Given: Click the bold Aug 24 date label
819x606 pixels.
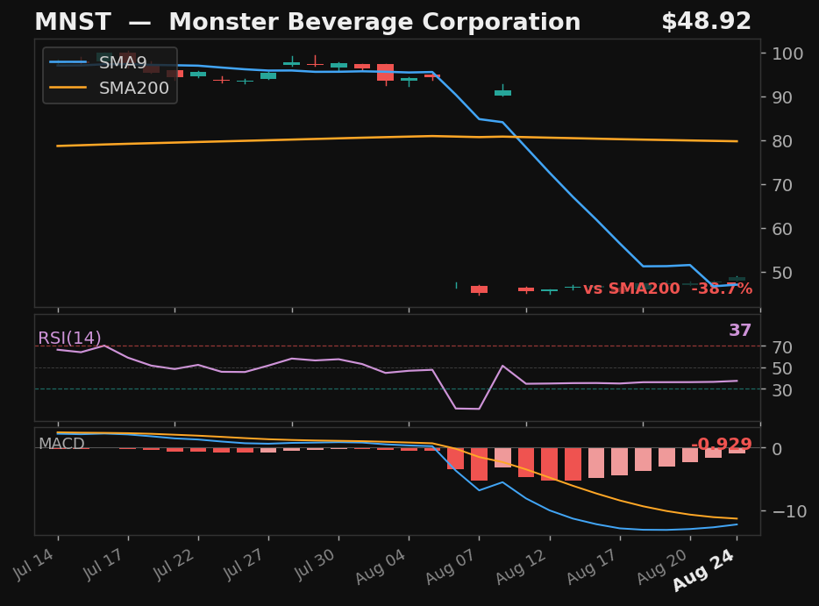Looking at the screenshot, I should point(705,570).
